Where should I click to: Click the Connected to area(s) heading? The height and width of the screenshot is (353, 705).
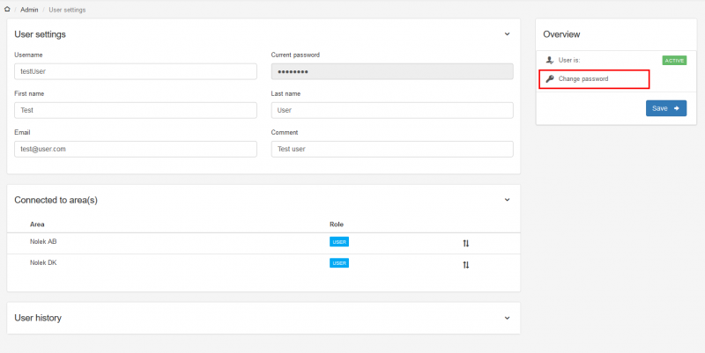click(x=56, y=201)
